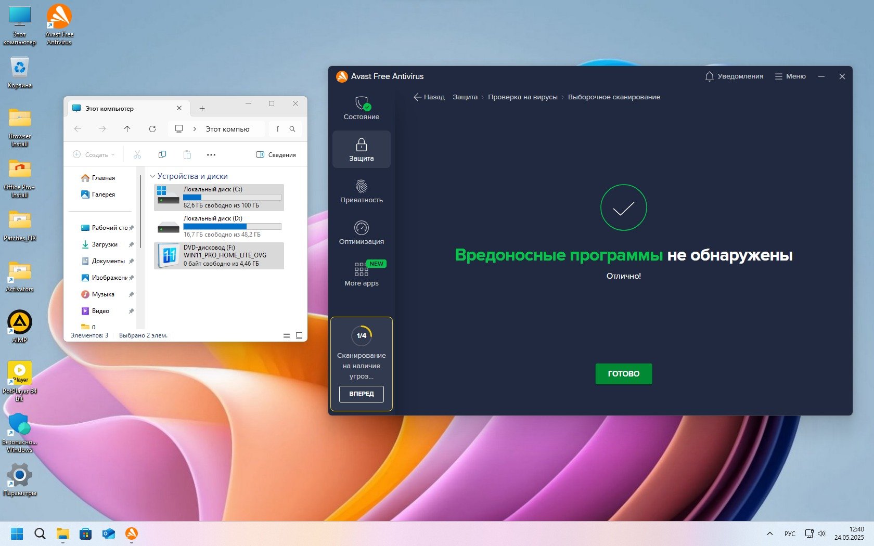
Task: Open Изображения in navigation pane
Action: [x=107, y=278]
